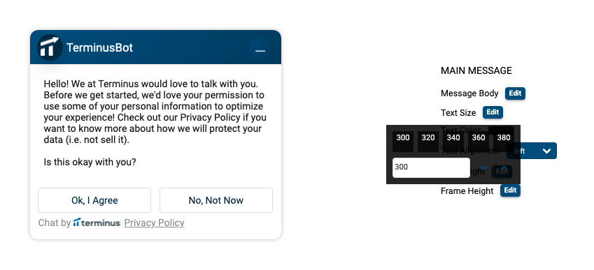Click the Terminus logo in the footer
The image size is (594, 270).
click(97, 223)
